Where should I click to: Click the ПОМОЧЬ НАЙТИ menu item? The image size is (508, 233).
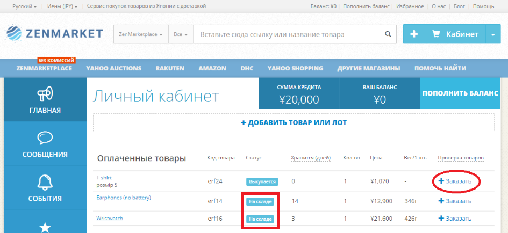[x=440, y=68]
